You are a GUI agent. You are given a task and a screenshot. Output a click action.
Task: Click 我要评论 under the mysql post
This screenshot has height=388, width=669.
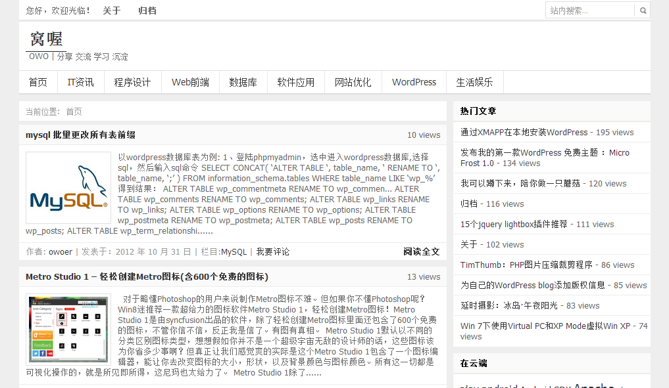(272, 251)
